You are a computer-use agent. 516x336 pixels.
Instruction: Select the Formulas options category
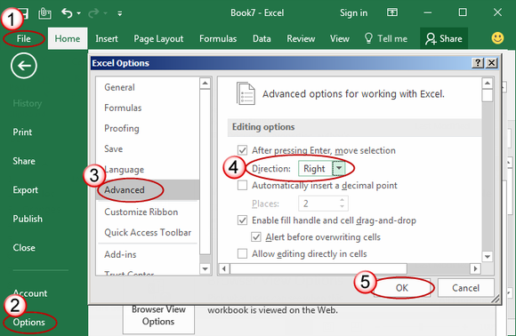pos(148,108)
